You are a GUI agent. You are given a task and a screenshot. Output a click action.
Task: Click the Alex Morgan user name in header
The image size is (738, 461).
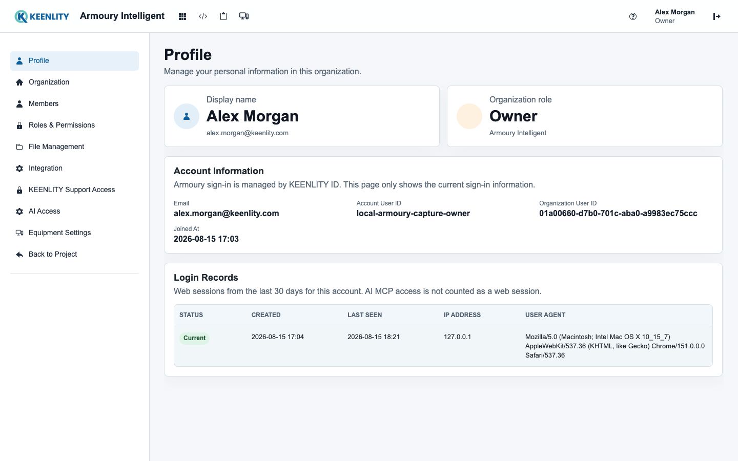pos(674,12)
